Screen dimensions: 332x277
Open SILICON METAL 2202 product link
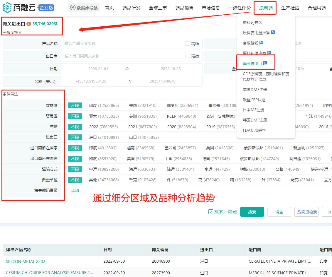click(x=26, y=261)
